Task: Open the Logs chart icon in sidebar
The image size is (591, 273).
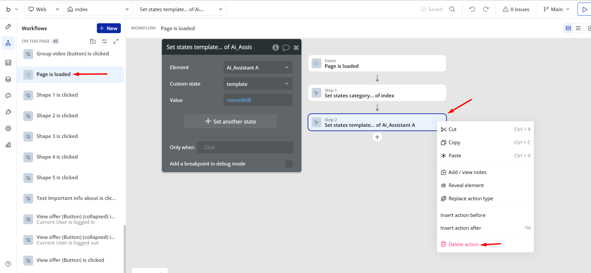Action: pyautogui.click(x=8, y=145)
